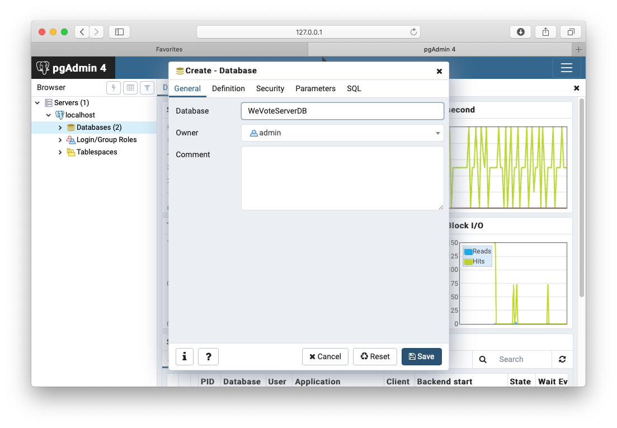The image size is (617, 428).
Task: Toggle the Safari sidebar
Action: [119, 32]
